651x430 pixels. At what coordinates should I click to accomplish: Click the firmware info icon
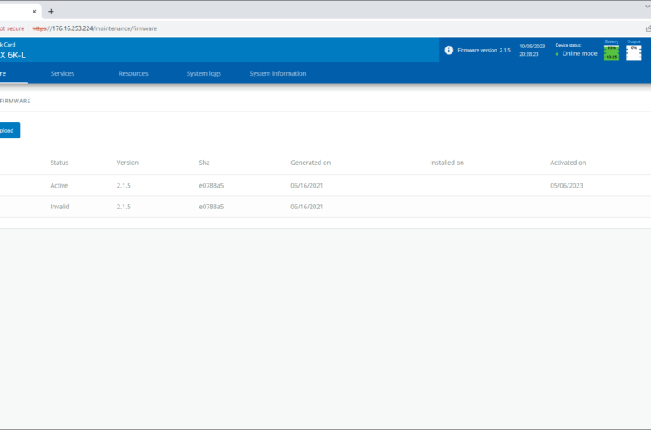448,50
